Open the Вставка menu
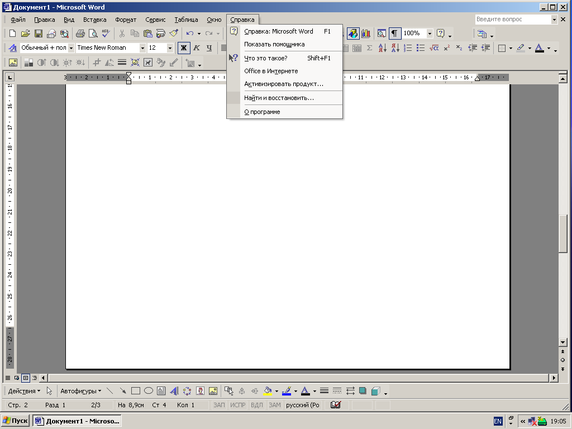Viewport: 572px width, 429px height. [x=95, y=20]
